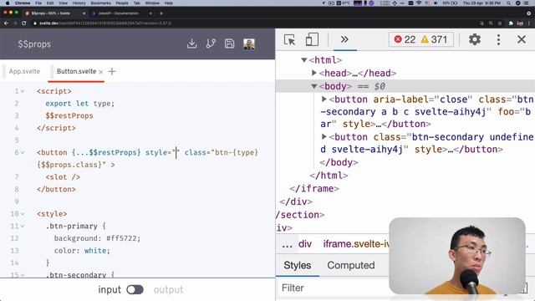Open a new Chrome tab with plus
The image size is (535, 301).
click(x=161, y=13)
